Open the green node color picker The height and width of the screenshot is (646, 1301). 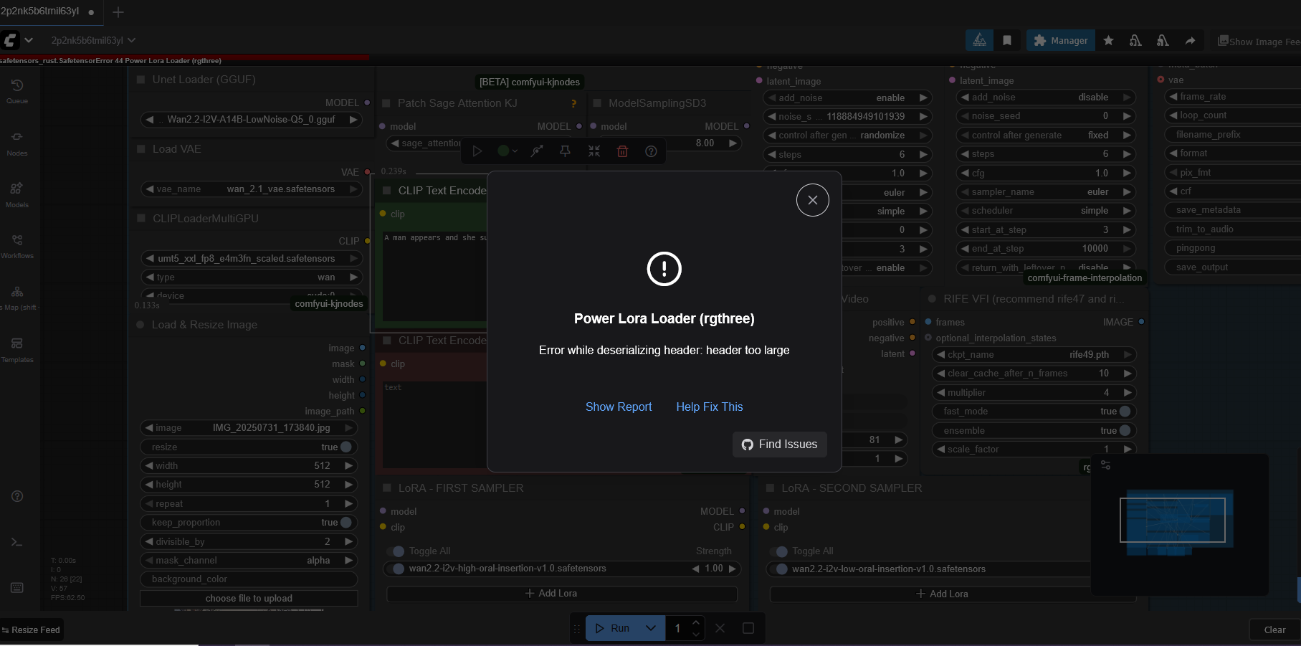coord(507,151)
